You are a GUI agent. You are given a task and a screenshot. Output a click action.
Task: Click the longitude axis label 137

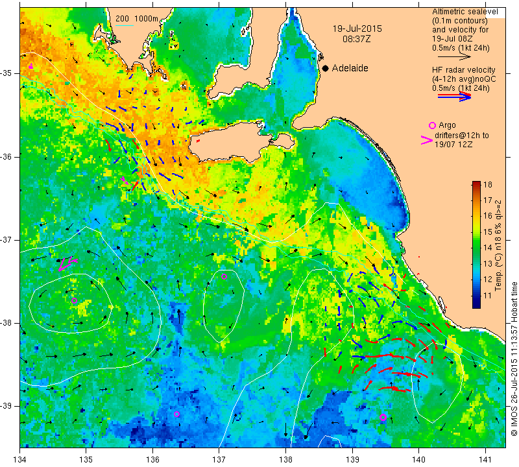[219, 459]
